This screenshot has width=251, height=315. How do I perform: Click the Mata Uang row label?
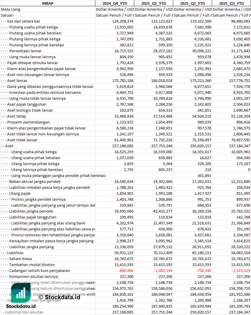click(x=10, y=9)
